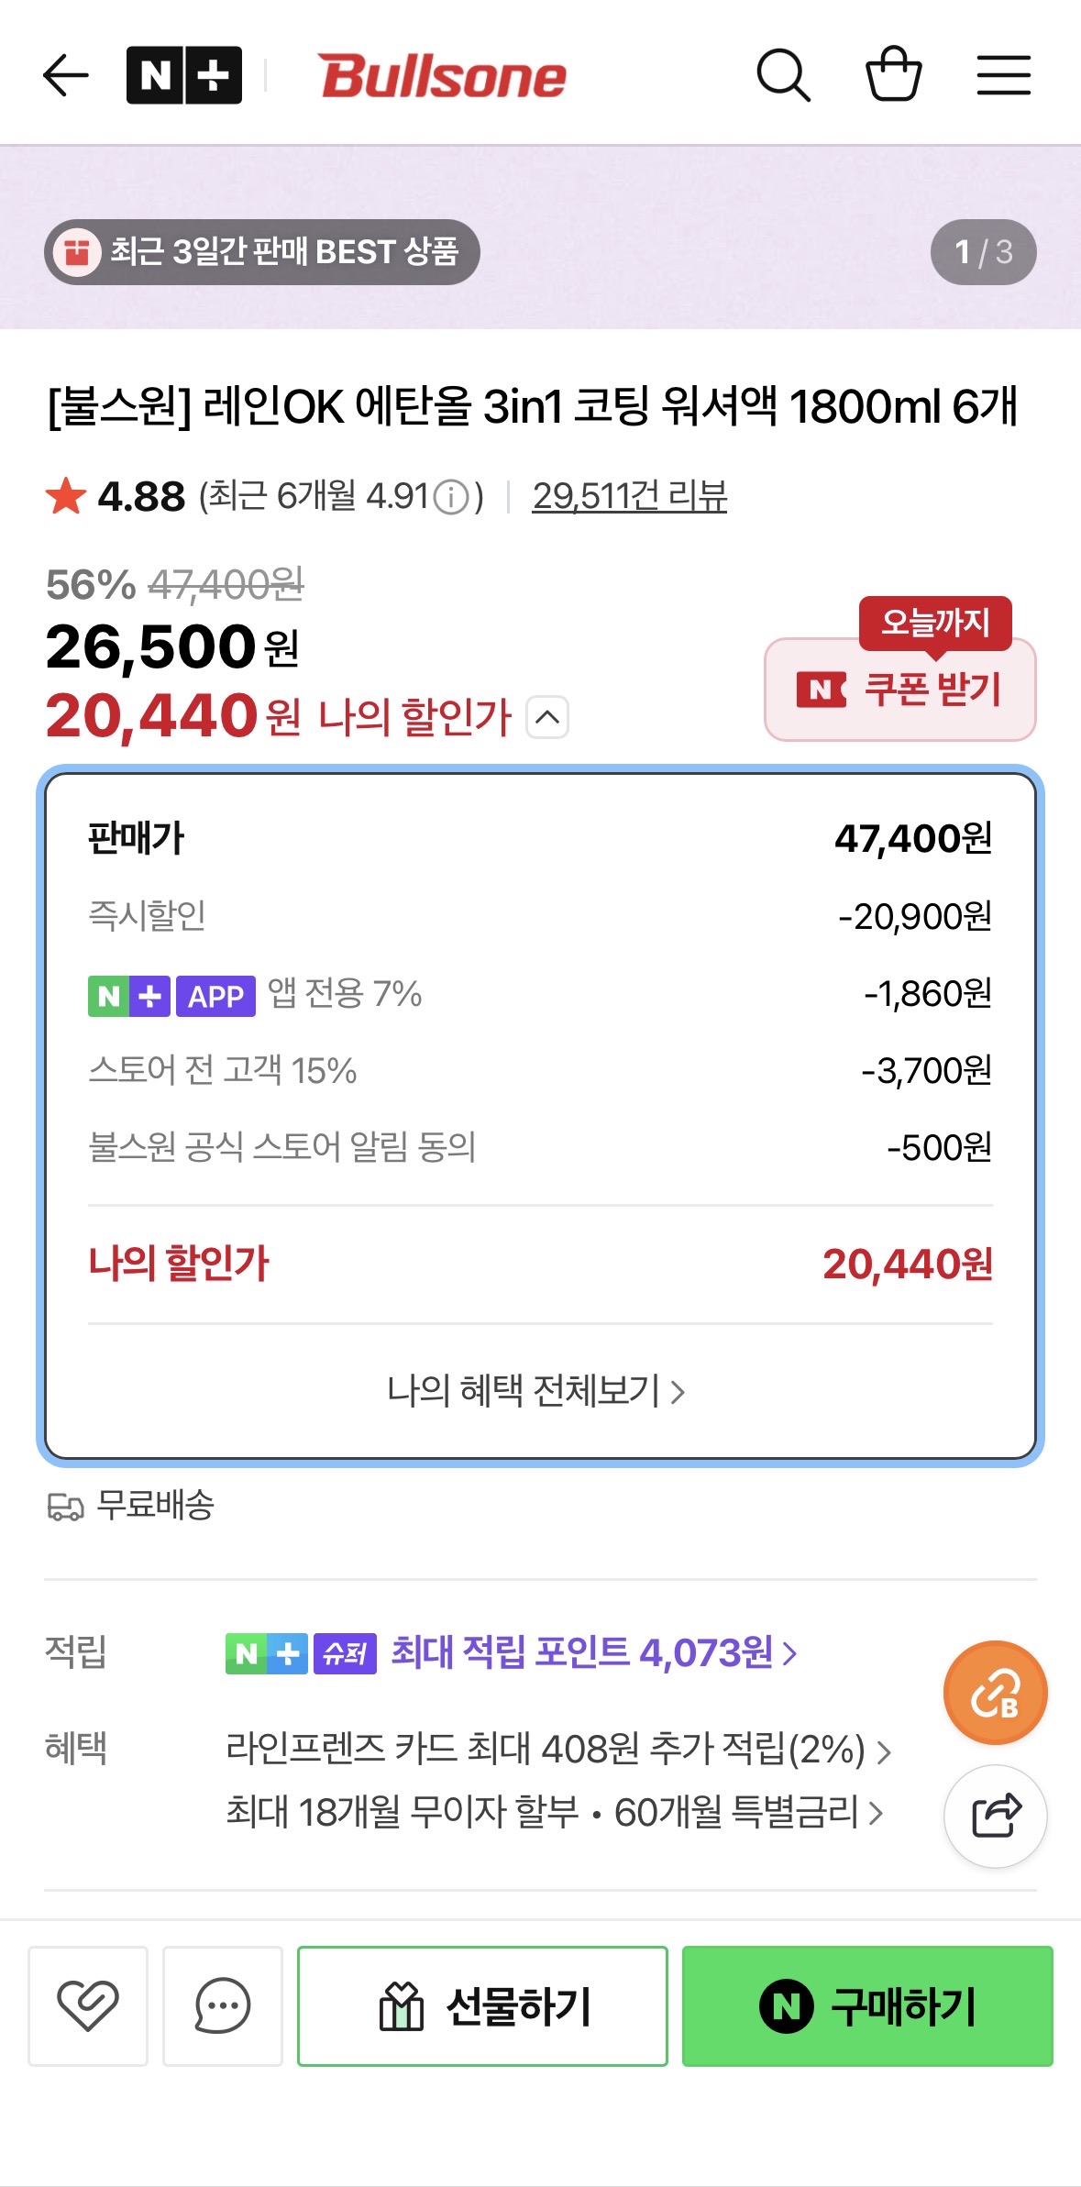1081x2187 pixels.
Task: Open the 라인프렌즈 카드 추가 적립 benefit
Action: 557,1750
